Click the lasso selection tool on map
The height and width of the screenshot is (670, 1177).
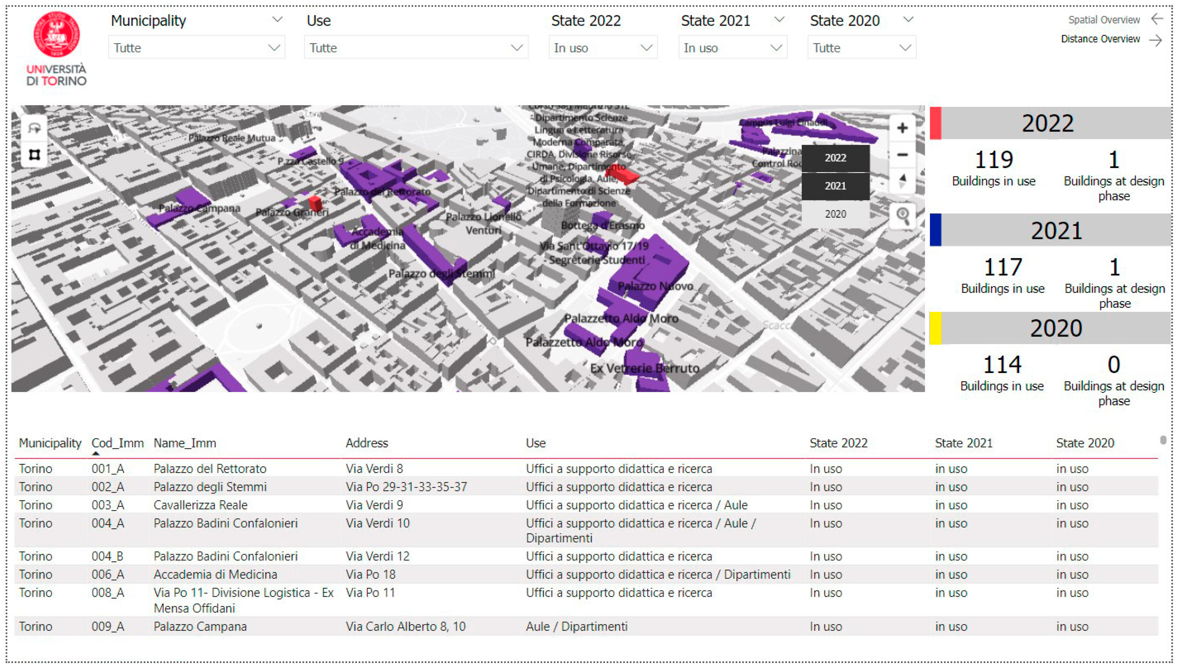pos(34,128)
